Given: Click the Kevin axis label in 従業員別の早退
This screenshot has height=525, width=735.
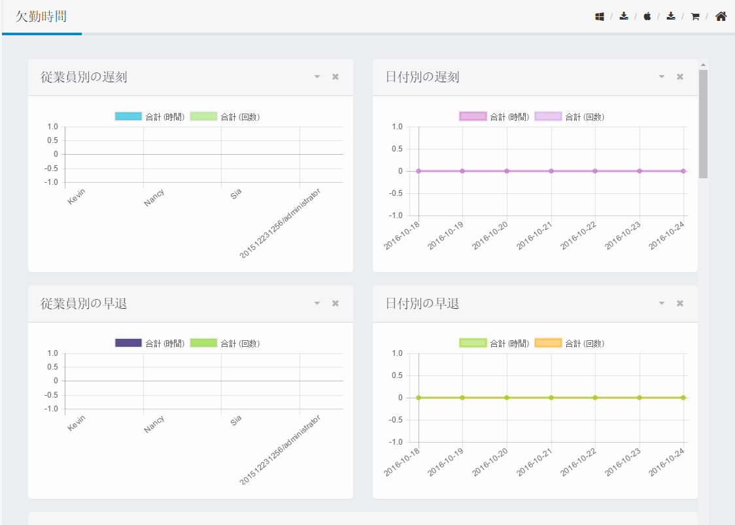Looking at the screenshot, I should point(77,423).
